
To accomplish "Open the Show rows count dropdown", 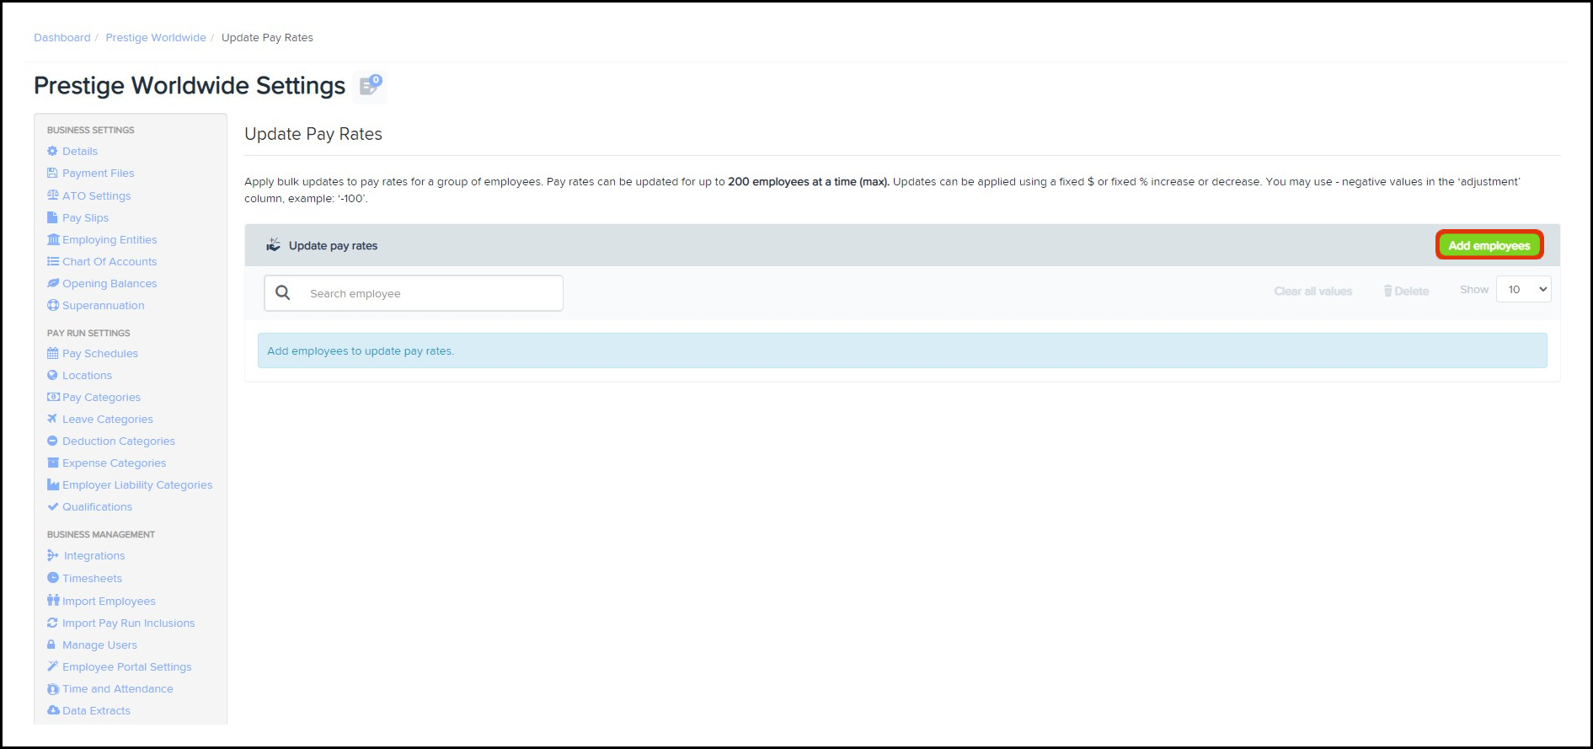I will (x=1523, y=290).
